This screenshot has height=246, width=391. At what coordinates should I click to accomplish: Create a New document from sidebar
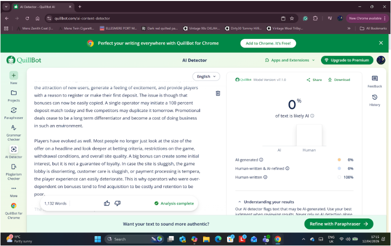[x=13, y=75]
